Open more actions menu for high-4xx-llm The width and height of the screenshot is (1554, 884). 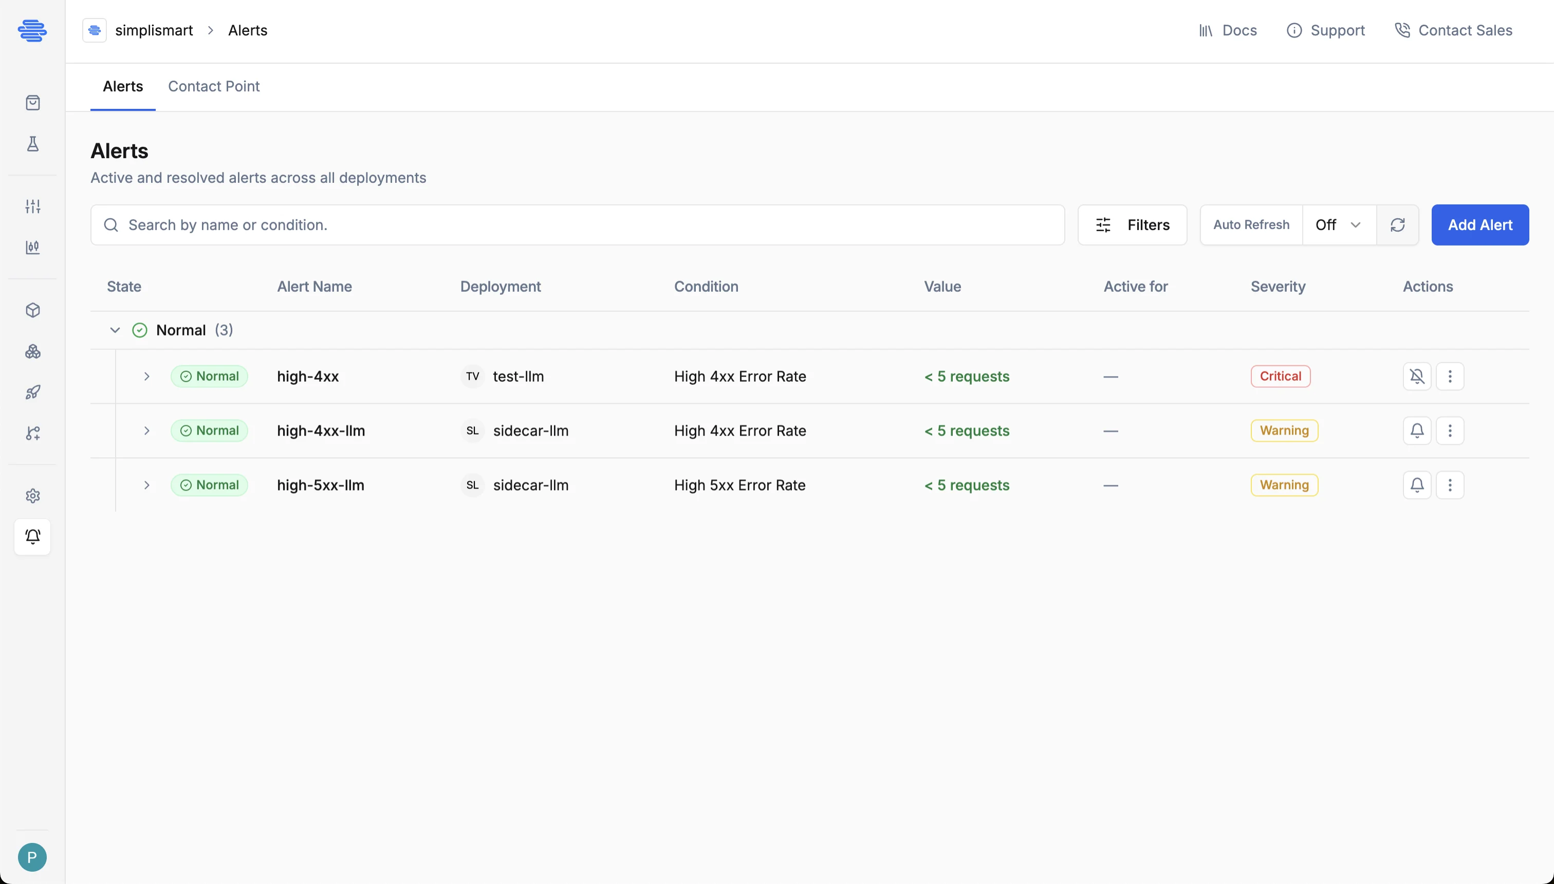[x=1450, y=430]
